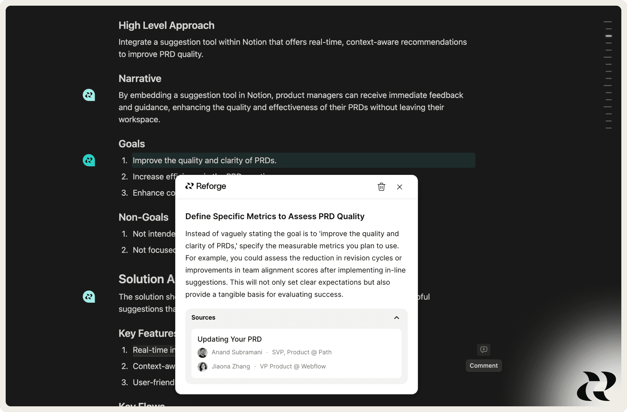Click the suggestion title about PRD metrics

(x=275, y=216)
